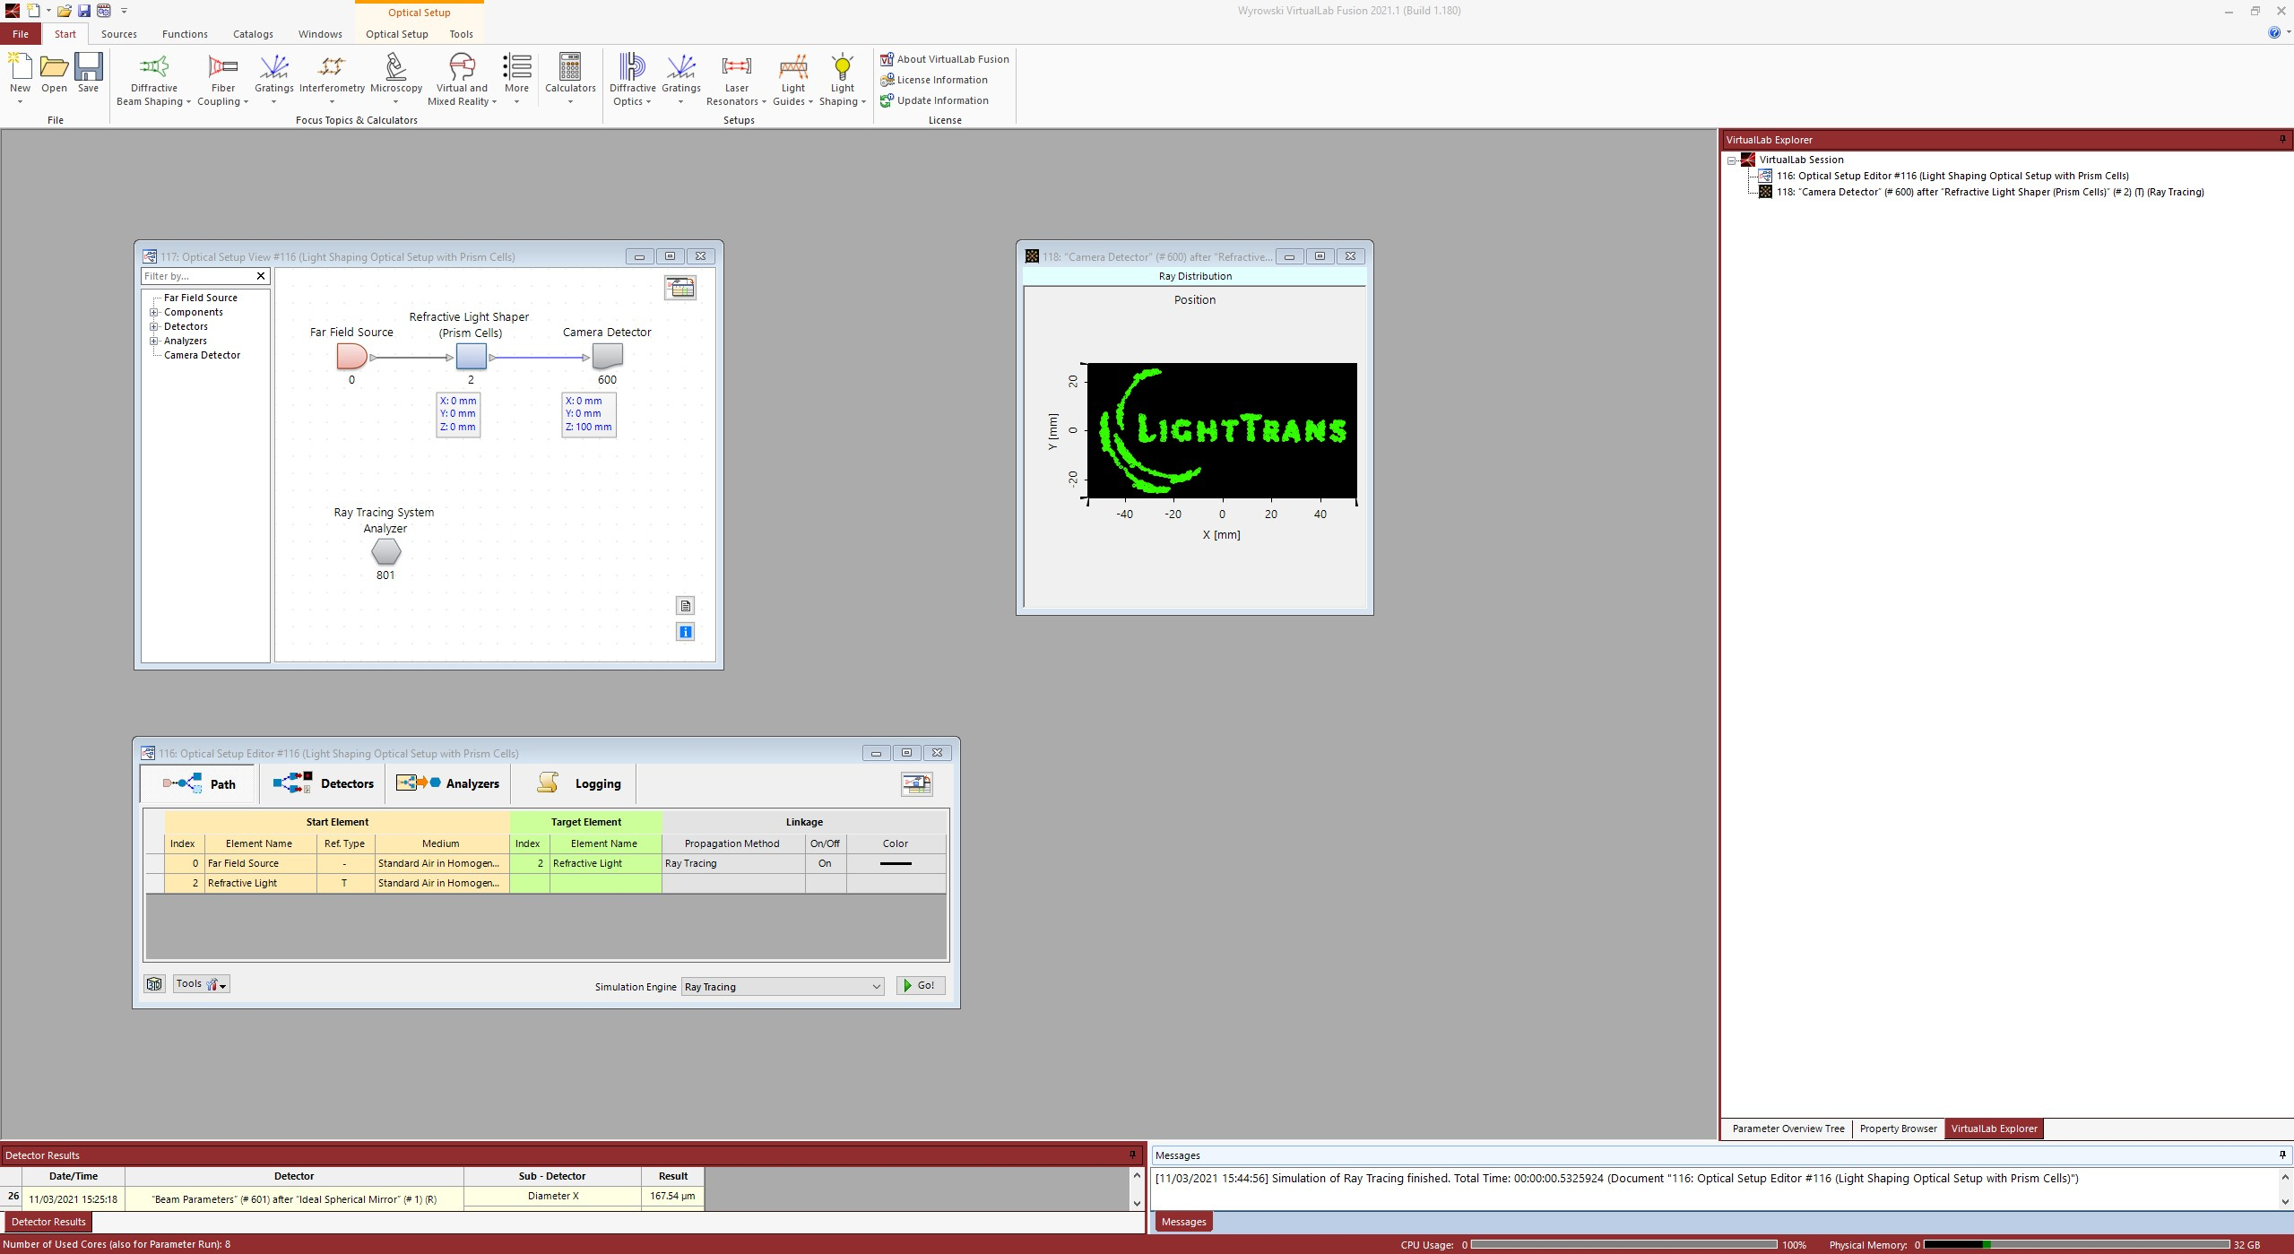2294x1254 pixels.
Task: Click the Filter by input field
Action: click(197, 276)
